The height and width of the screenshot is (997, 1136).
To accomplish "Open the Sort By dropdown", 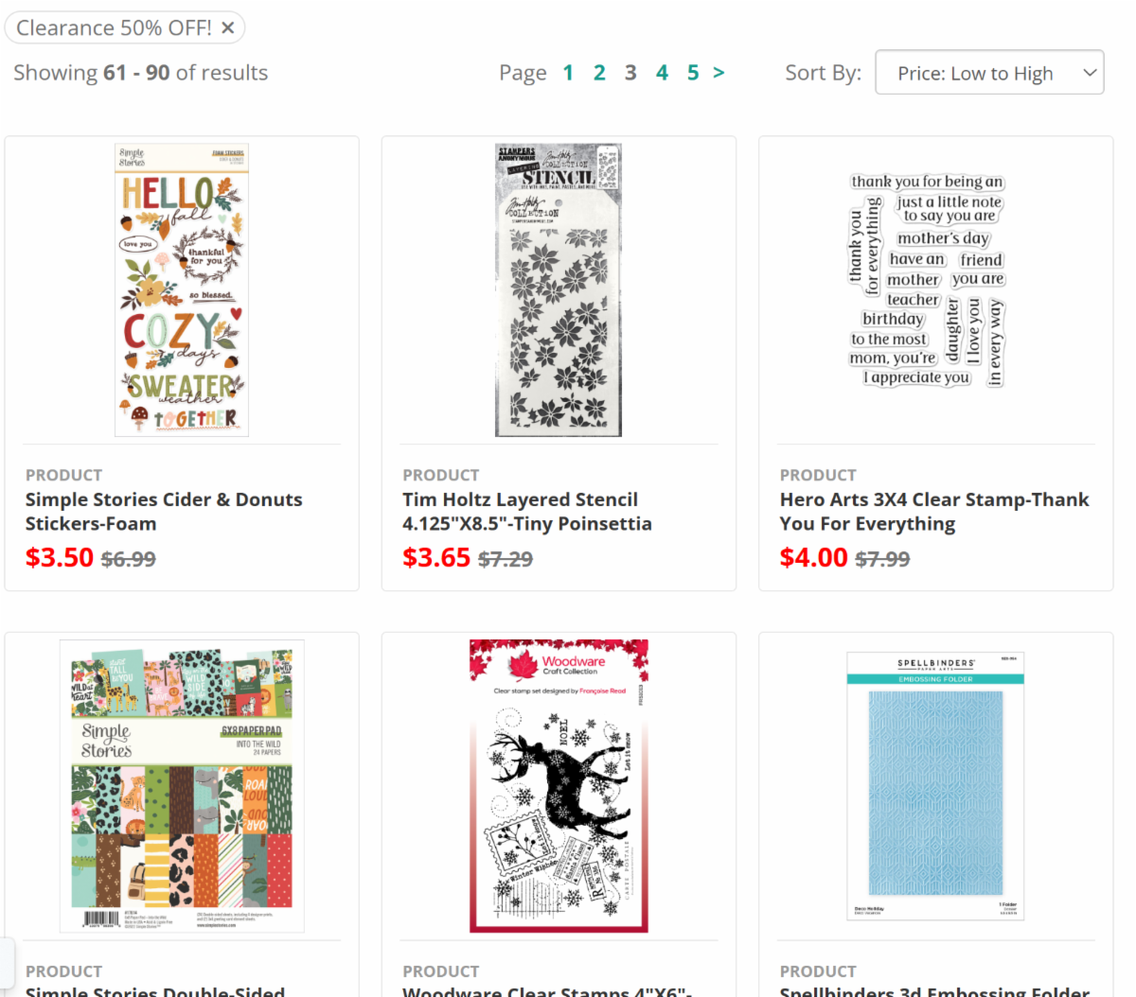I will [989, 73].
